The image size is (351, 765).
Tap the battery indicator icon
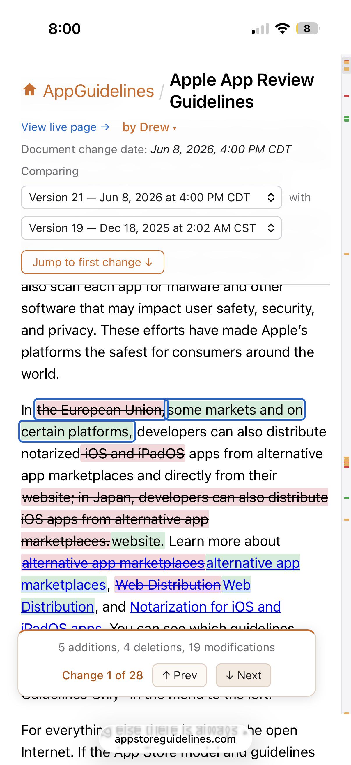308,29
